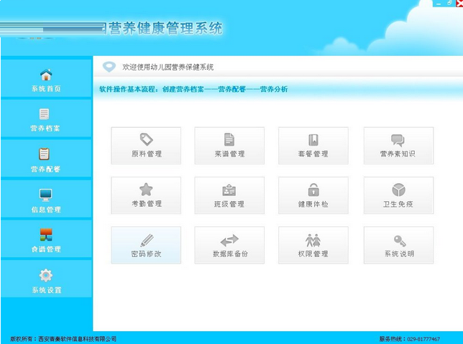Open the 健康体检 button label
The image size is (463, 344).
(313, 204)
